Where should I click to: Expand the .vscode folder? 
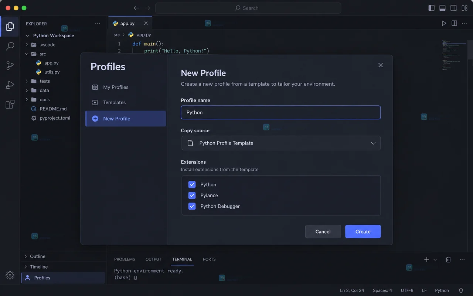[x=27, y=45]
